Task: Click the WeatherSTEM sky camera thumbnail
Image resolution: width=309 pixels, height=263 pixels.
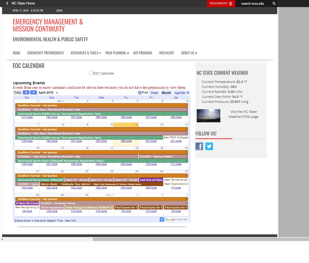Action: click(x=209, y=116)
